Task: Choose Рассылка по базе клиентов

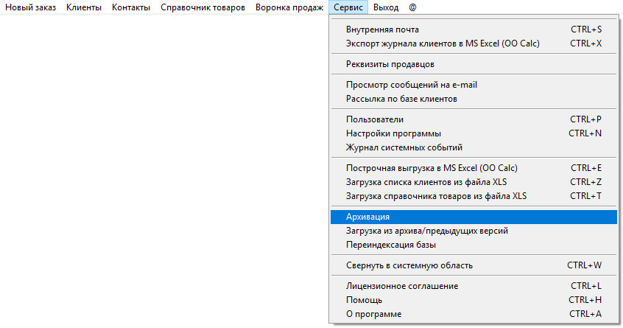Action: (x=401, y=99)
